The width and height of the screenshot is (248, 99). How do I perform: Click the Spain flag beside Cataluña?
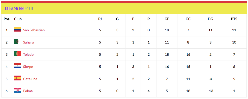18,78
